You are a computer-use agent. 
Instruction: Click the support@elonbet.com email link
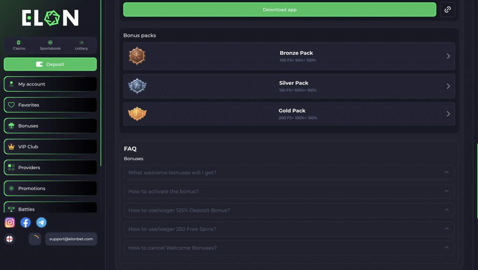tap(71, 239)
